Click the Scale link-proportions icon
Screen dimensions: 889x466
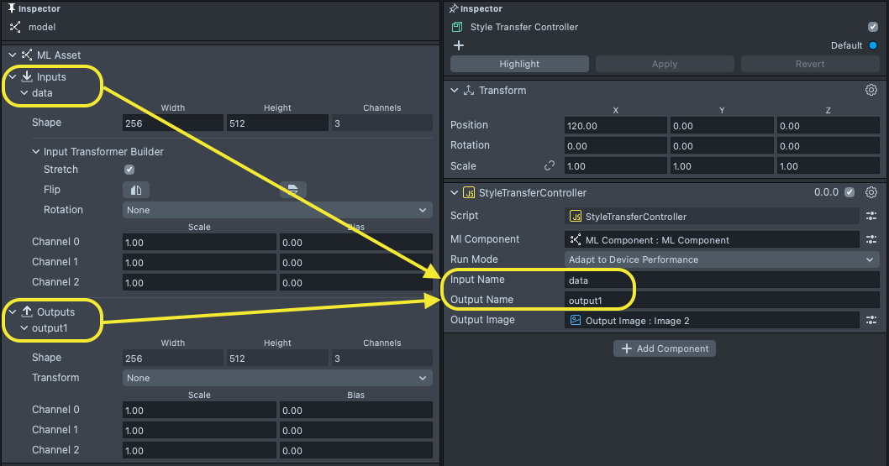pos(550,166)
